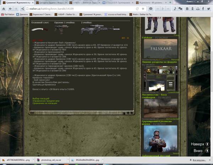The image size is (213, 165).
Task: Click the forum sections screenshot thumbnail
Action: click(x=160, y=78)
